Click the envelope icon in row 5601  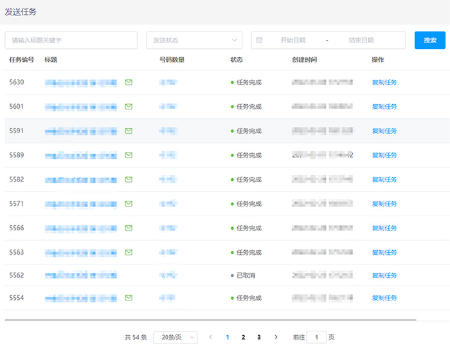click(x=129, y=107)
